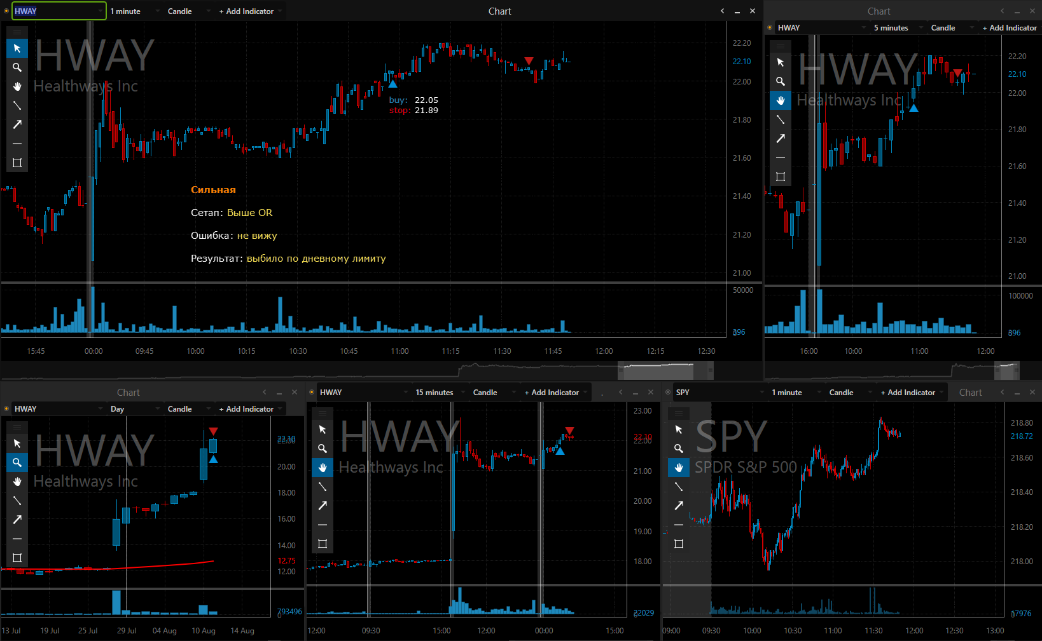Focus the HWAY symbol field in the Day chart
Image resolution: width=1042 pixels, height=641 pixels.
click(x=57, y=408)
